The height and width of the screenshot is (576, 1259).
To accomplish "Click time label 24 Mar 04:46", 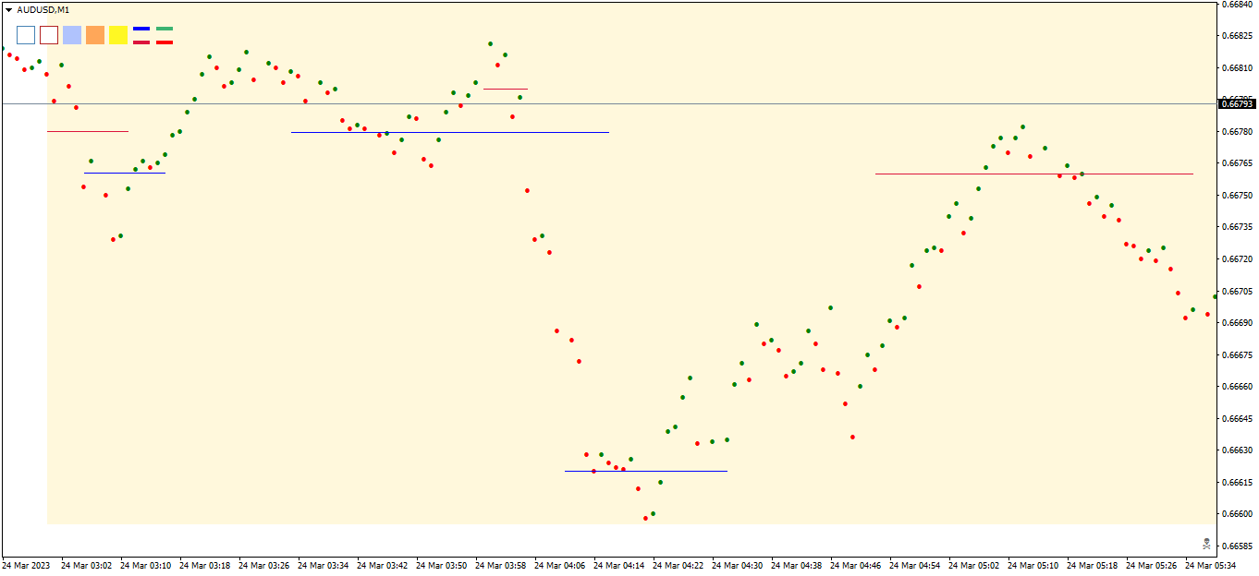I will [855, 565].
